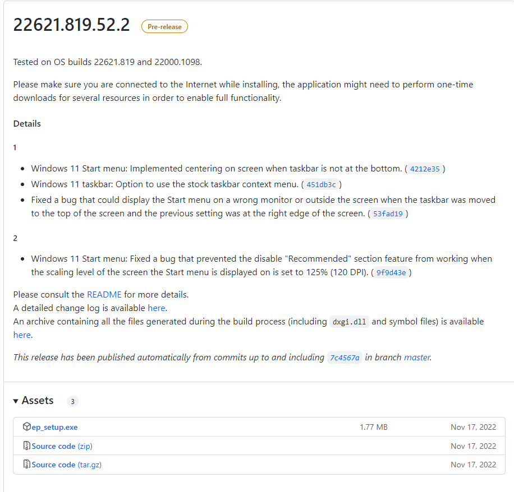The image size is (514, 492).
Task: Click the 1.77 MB file size
Action: 373,427
